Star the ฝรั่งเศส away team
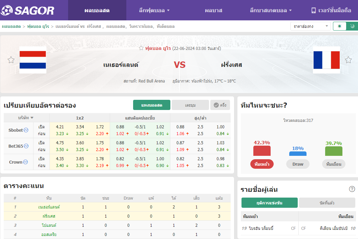358x239 pixels. click(x=348, y=60)
